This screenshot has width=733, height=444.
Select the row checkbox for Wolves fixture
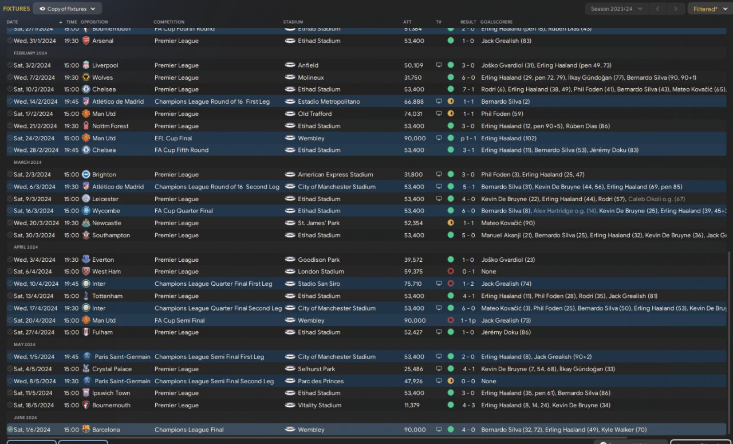point(10,78)
